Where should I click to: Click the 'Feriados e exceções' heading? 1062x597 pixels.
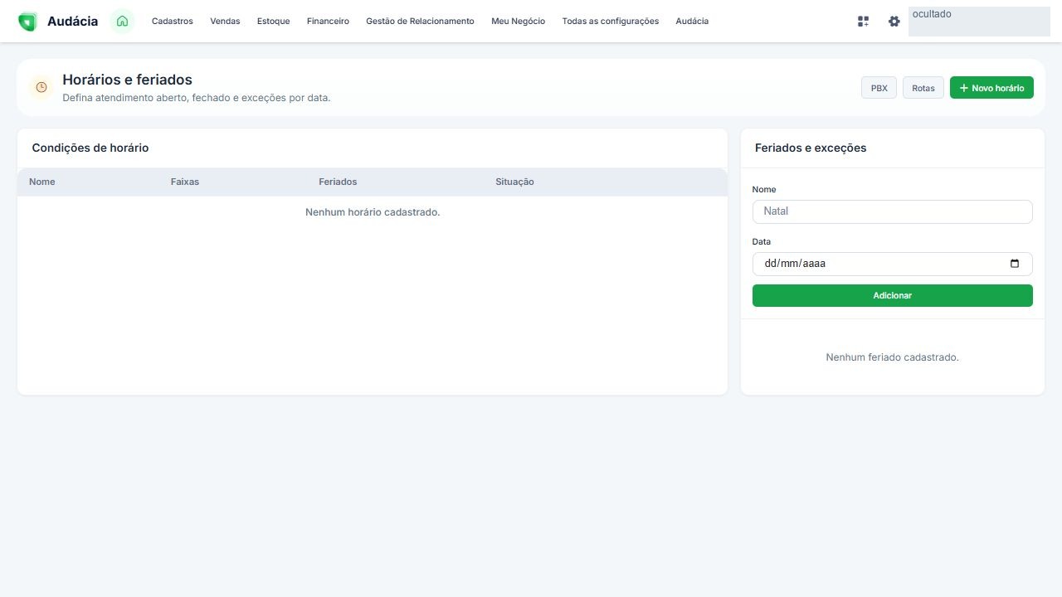point(811,148)
